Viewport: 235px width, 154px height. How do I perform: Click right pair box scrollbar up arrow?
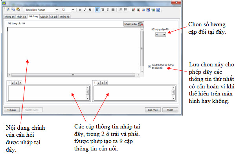[x=173, y=88]
